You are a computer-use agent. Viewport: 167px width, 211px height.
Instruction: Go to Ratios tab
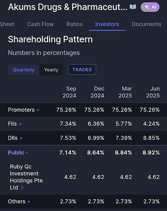point(75,24)
